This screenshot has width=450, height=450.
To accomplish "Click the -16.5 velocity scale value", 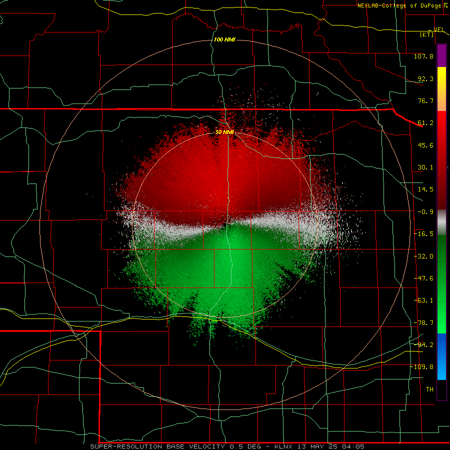I will [x=423, y=234].
